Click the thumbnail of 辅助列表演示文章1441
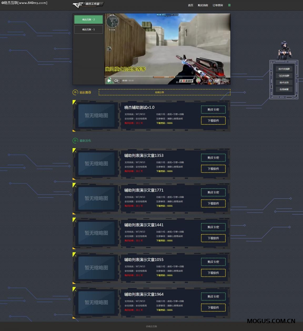Viewport: 303px width, 331px height. coord(96,233)
